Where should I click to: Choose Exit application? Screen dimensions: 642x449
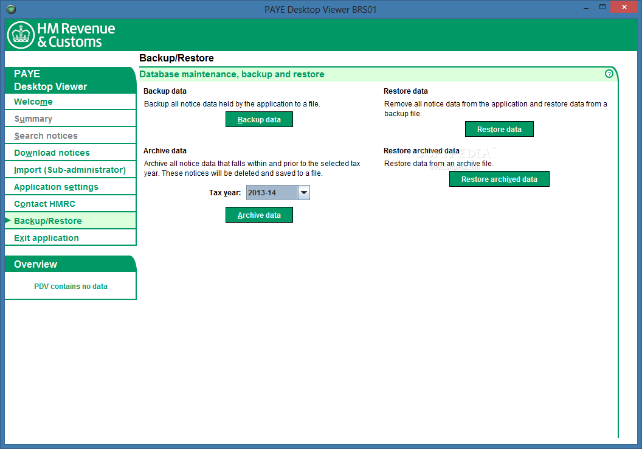71,238
